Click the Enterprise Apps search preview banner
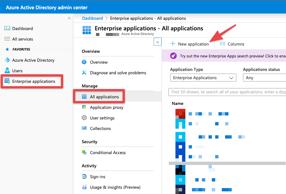 click(x=224, y=56)
